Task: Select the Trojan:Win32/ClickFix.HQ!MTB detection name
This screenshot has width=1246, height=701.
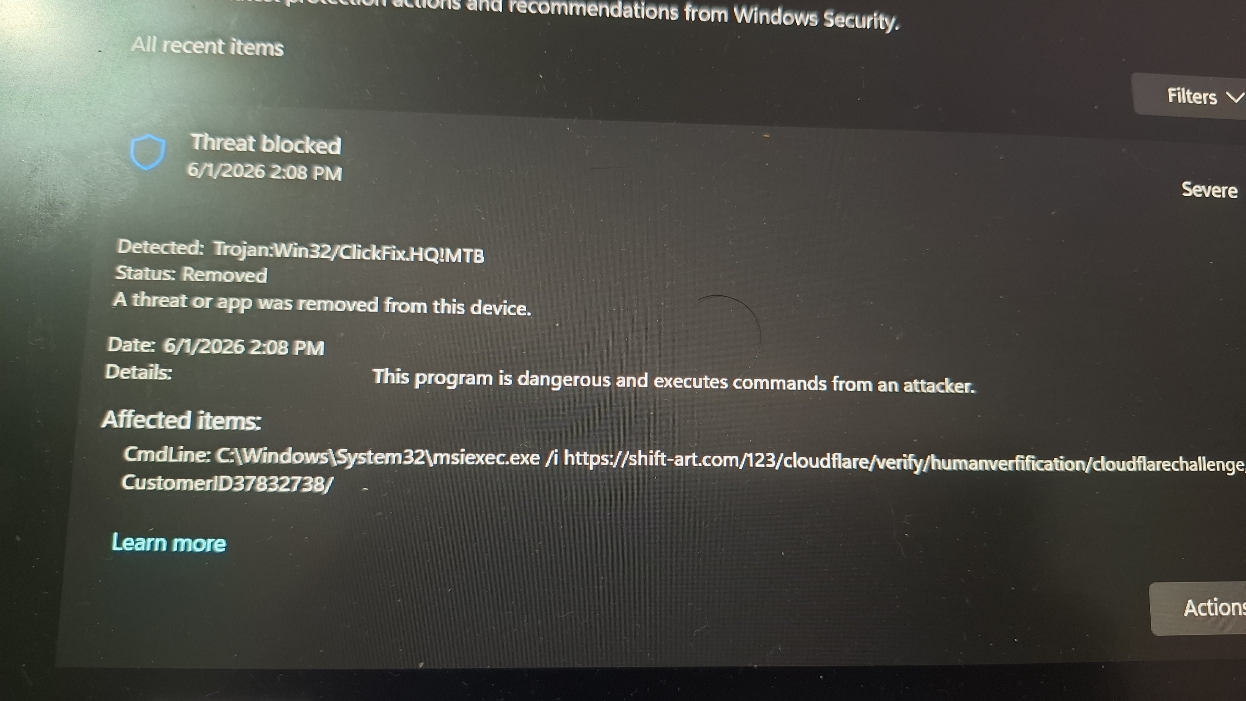Action: [x=348, y=252]
